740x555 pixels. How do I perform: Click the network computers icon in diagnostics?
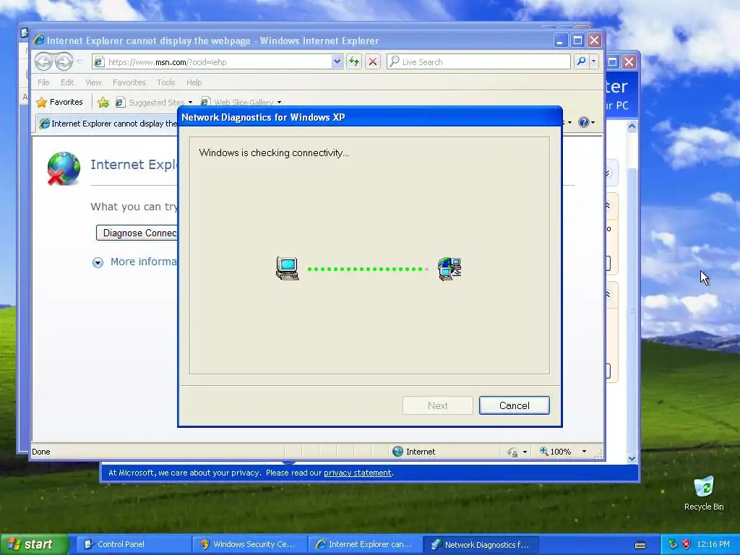pos(449,269)
